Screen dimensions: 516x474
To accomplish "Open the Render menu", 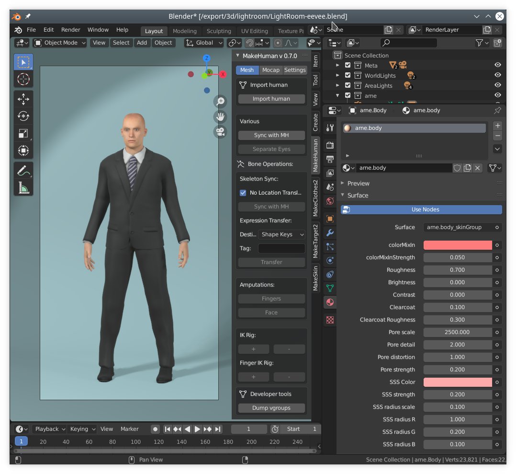I will [70, 30].
